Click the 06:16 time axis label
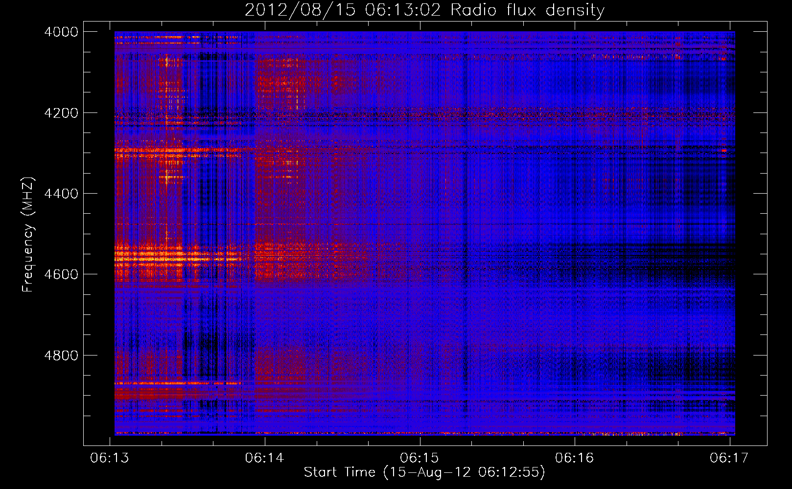Image resolution: width=792 pixels, height=489 pixels. tap(575, 458)
